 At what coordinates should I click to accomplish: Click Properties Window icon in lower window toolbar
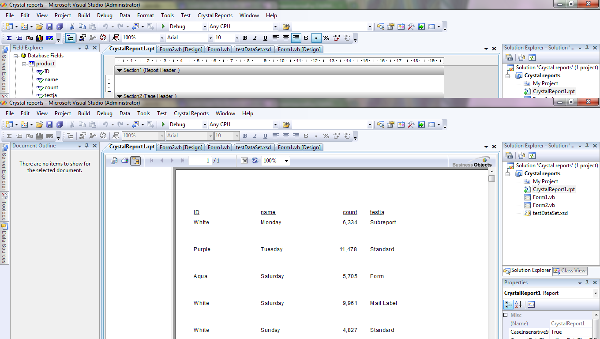[391, 125]
